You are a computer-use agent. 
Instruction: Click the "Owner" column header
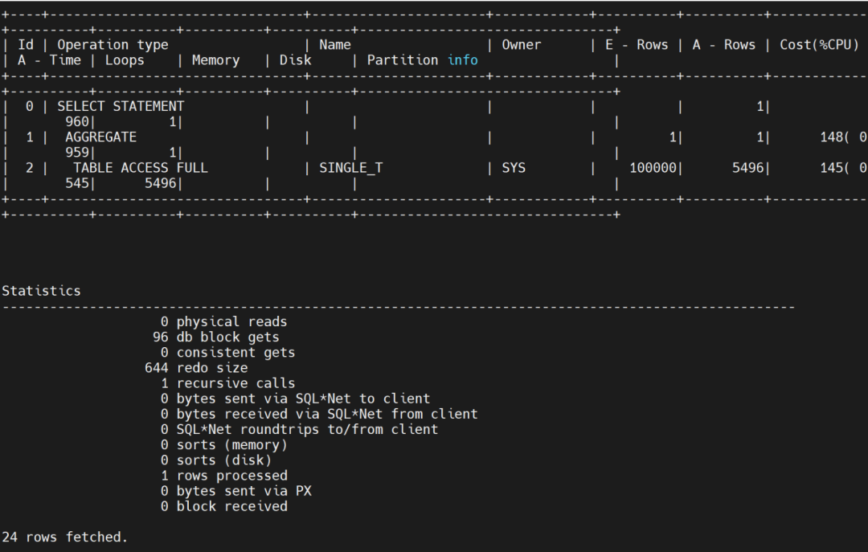click(x=522, y=45)
